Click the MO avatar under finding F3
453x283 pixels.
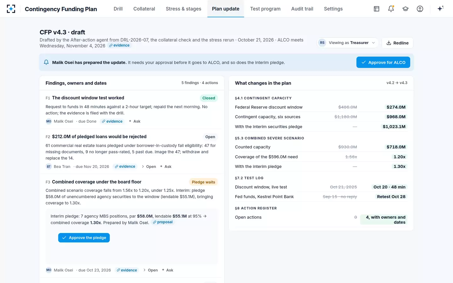[49, 270]
